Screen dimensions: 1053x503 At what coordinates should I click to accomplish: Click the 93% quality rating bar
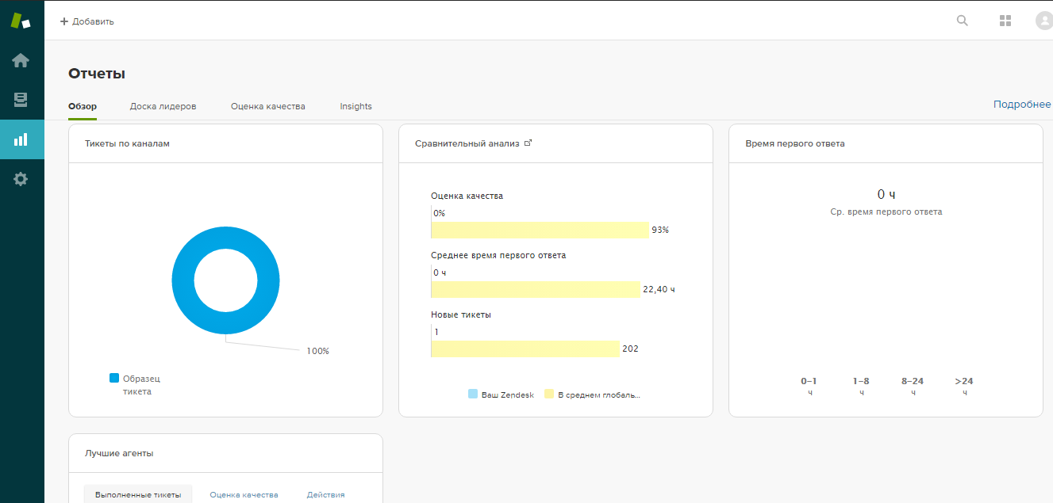click(x=540, y=230)
